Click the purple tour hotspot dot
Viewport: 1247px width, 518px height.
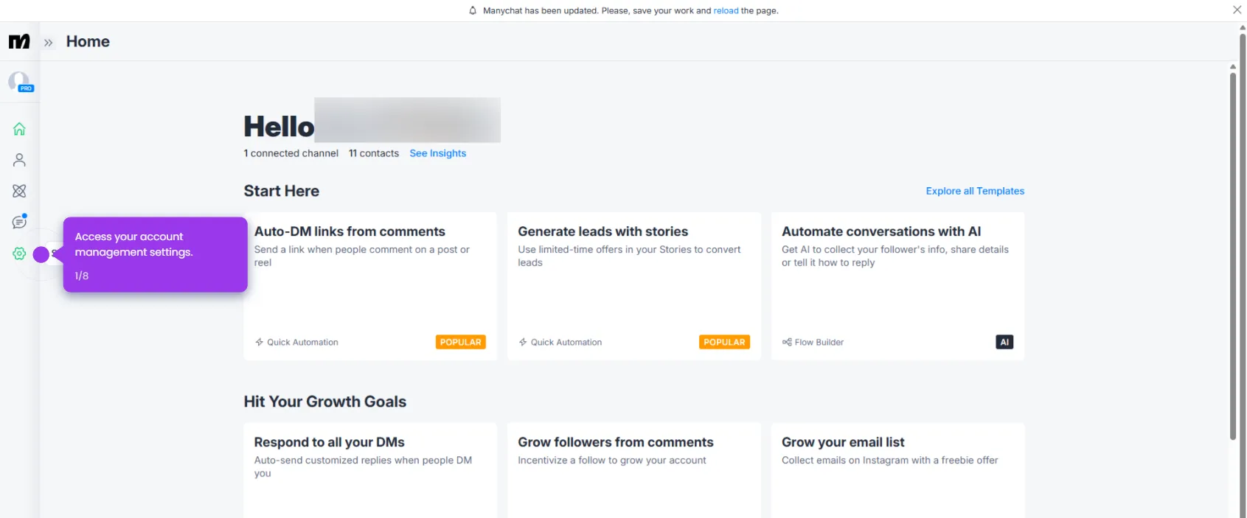pos(41,254)
